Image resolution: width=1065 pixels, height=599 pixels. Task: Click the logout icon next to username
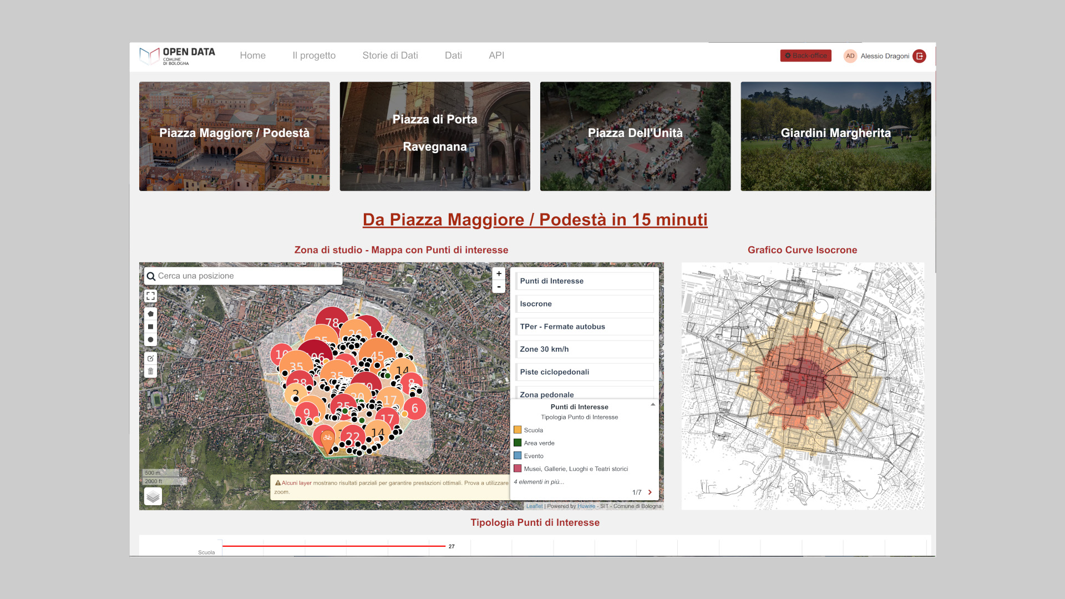(x=920, y=56)
